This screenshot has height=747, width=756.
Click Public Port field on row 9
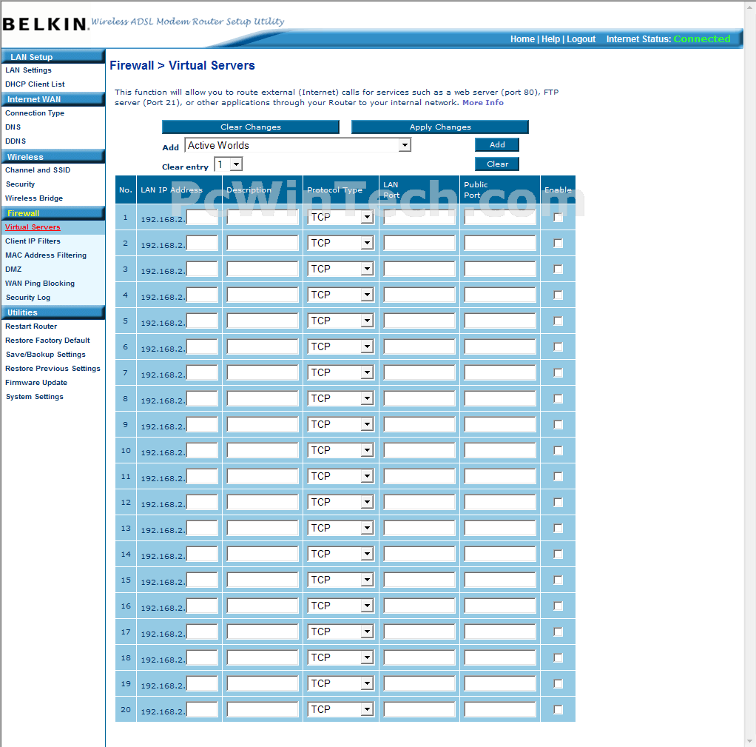501,425
